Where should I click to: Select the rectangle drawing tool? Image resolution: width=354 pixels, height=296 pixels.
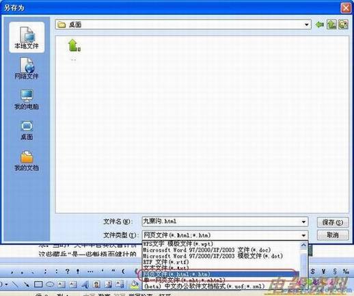tap(38, 284)
